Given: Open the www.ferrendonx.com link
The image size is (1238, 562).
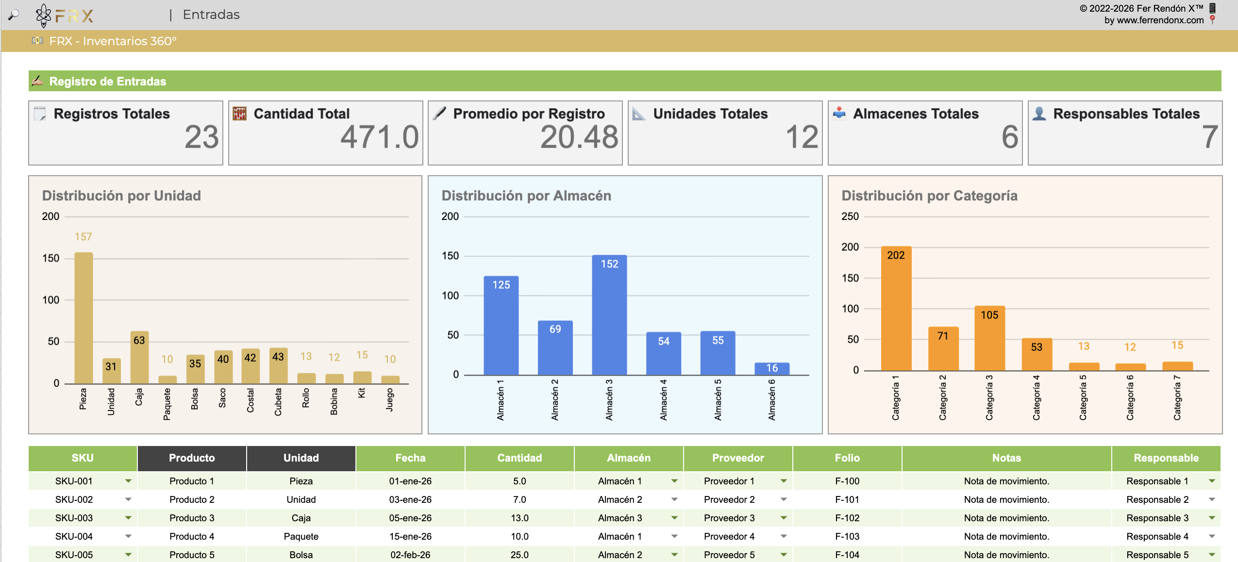Looking at the screenshot, I should [1160, 20].
